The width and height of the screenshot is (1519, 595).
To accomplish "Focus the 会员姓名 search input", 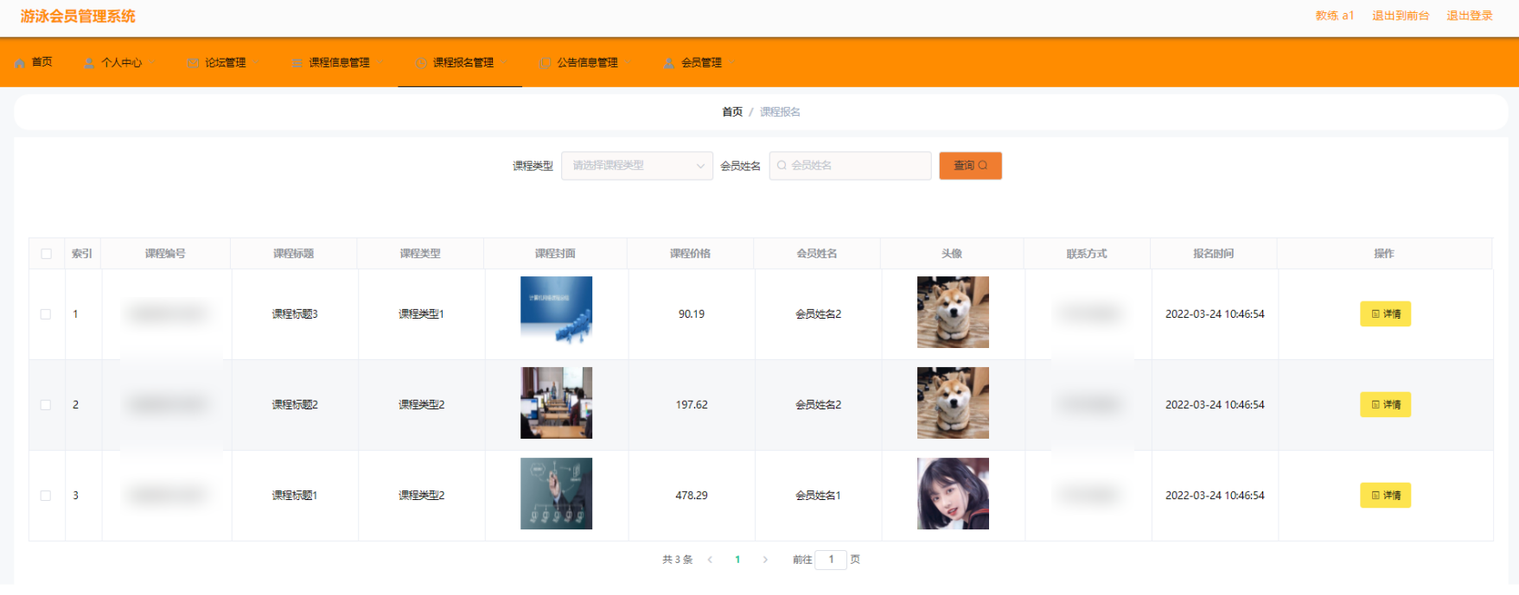I will point(850,166).
